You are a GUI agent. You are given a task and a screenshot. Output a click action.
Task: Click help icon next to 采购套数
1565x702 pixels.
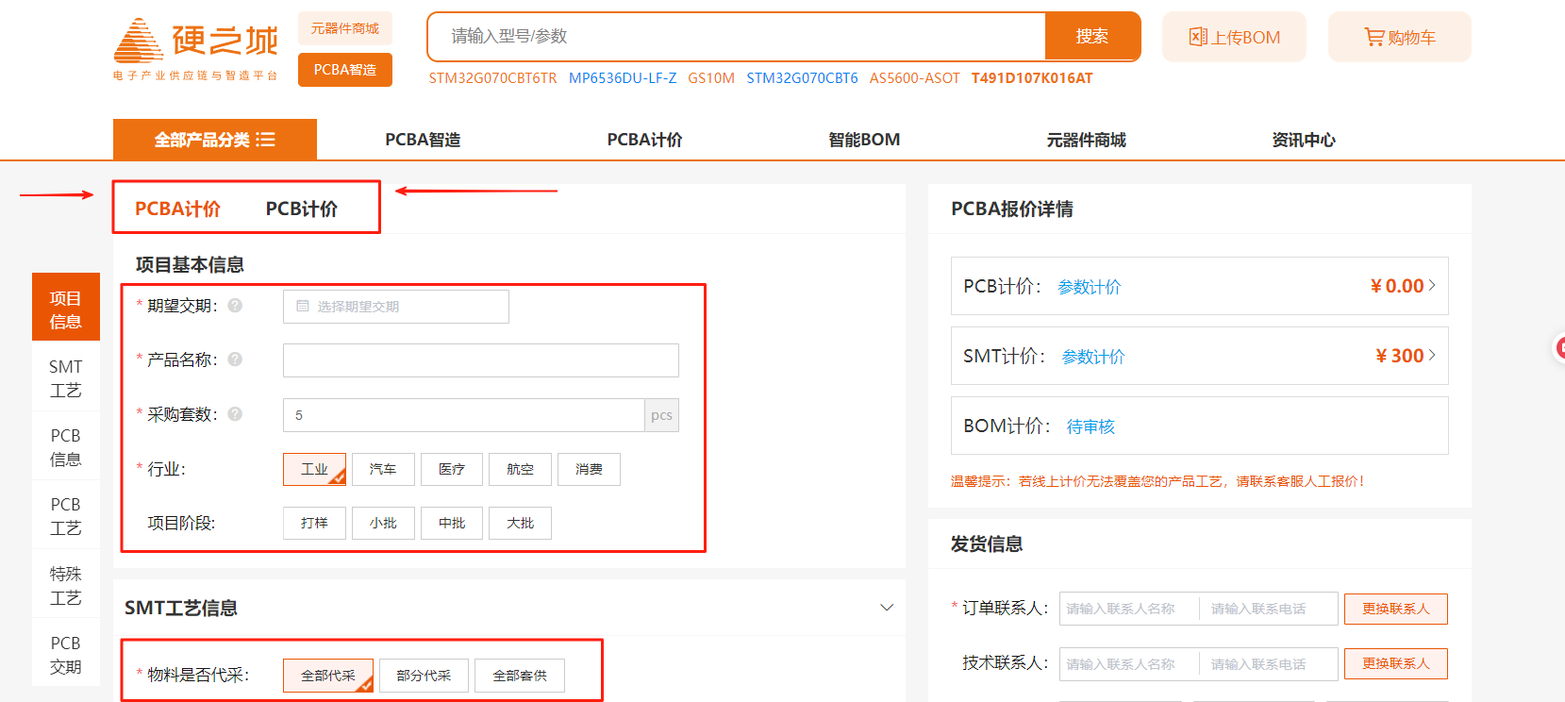235,414
